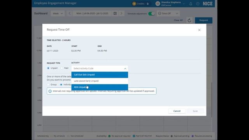Click the refresh icon
Image resolution: width=249 pixels, height=140 pixels.
(x=189, y=20)
